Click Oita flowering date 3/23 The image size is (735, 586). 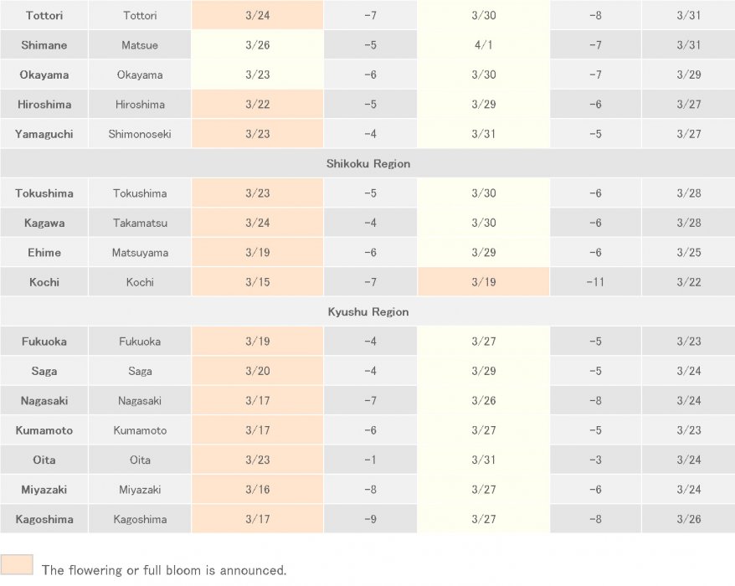point(257,460)
